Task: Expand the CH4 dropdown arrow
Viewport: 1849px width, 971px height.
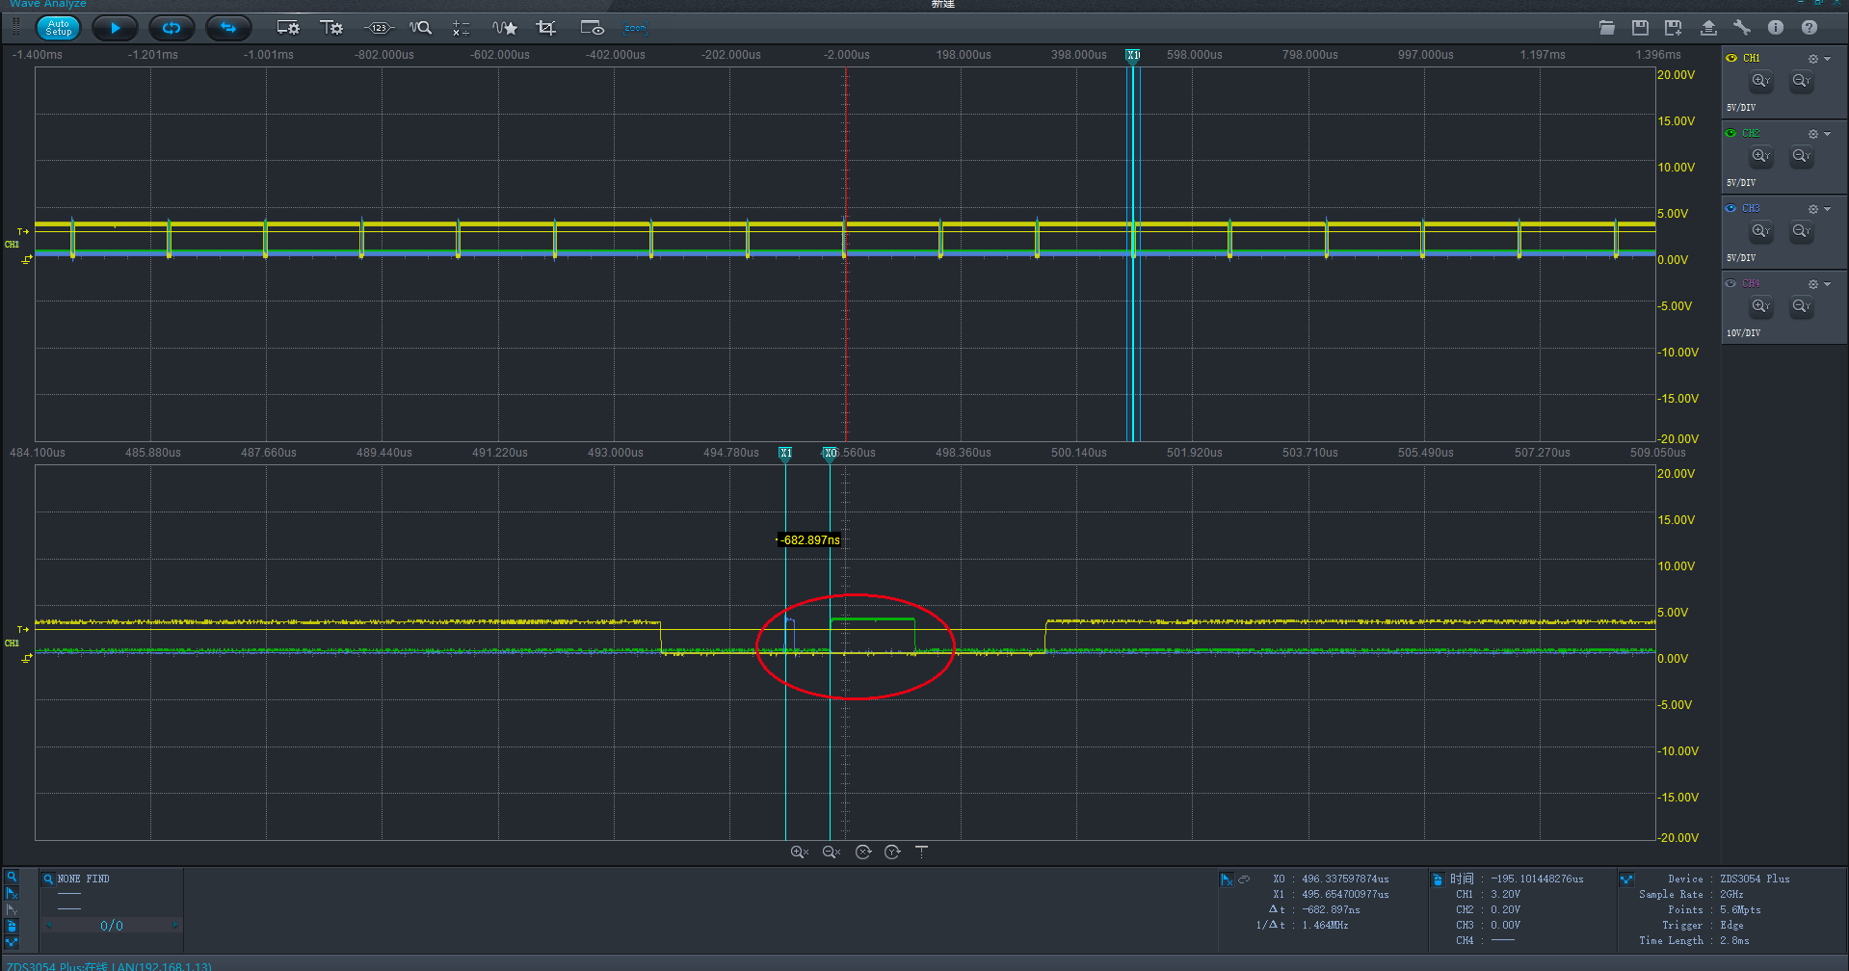Action: (x=1827, y=284)
